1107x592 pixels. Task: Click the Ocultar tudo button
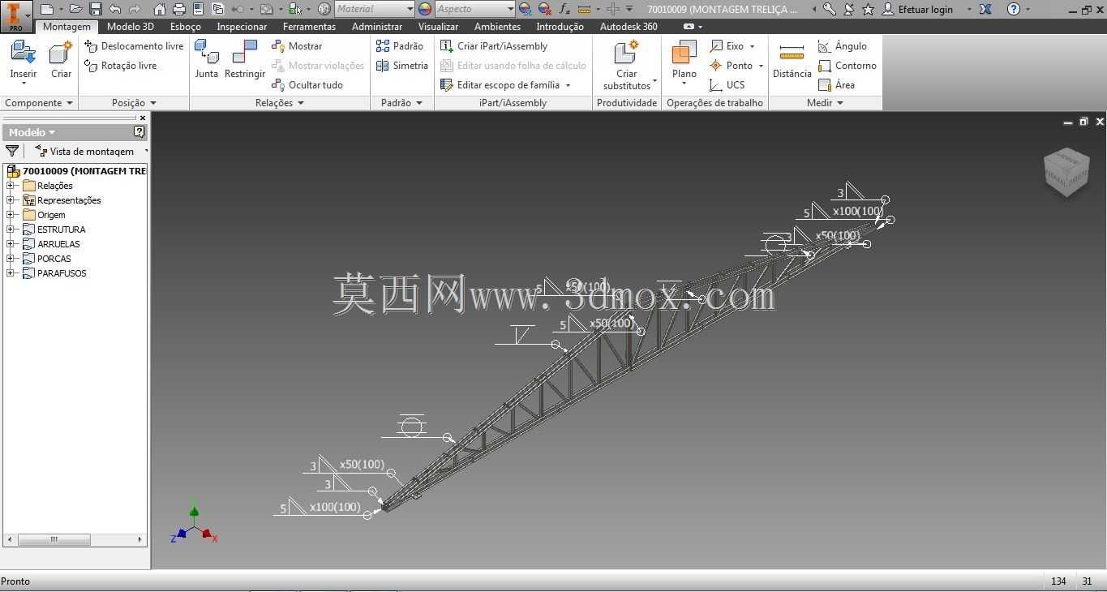[x=307, y=85]
